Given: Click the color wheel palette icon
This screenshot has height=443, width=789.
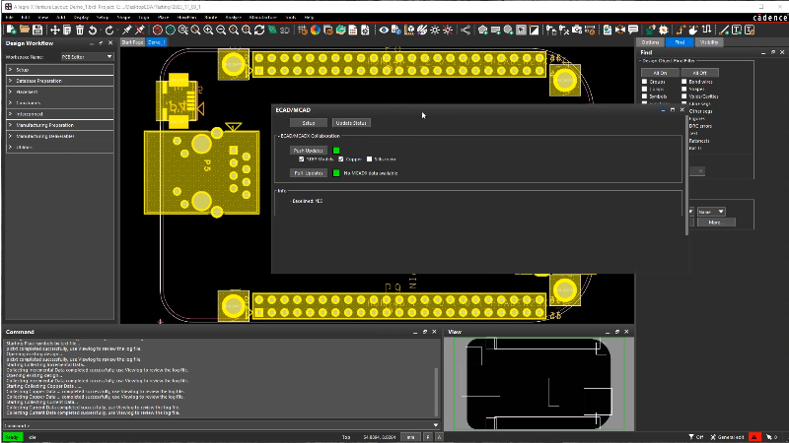Looking at the screenshot, I should pyautogui.click(x=315, y=30).
